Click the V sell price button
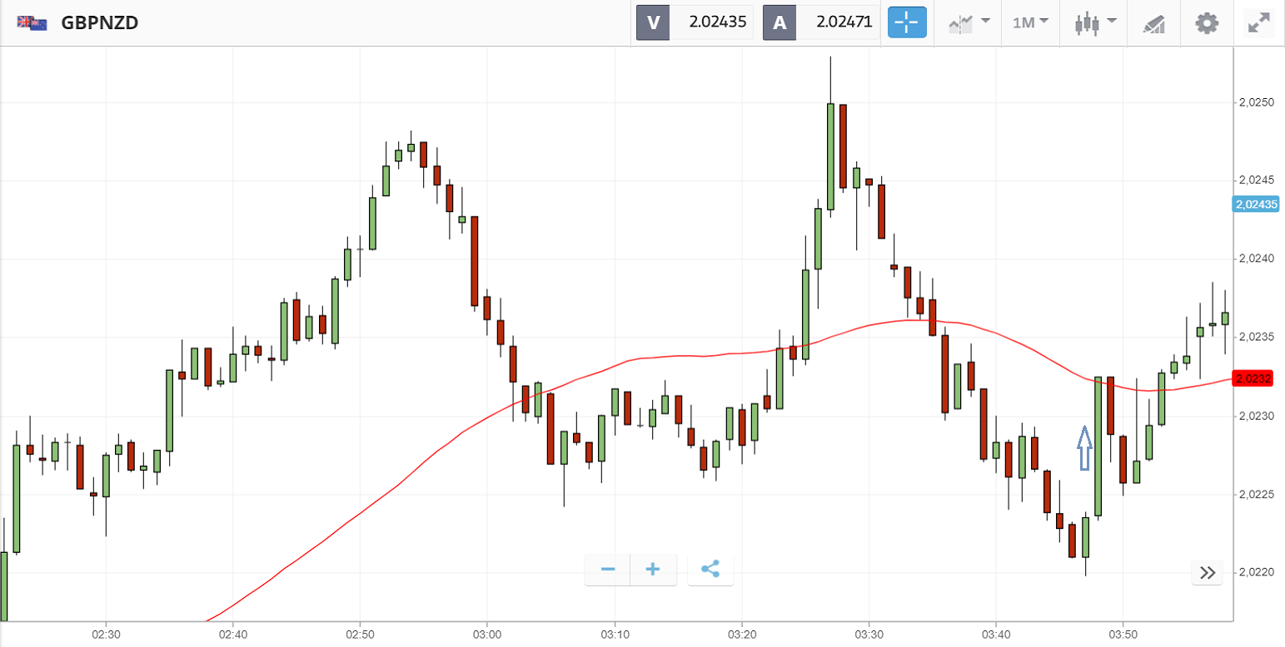 (695, 22)
